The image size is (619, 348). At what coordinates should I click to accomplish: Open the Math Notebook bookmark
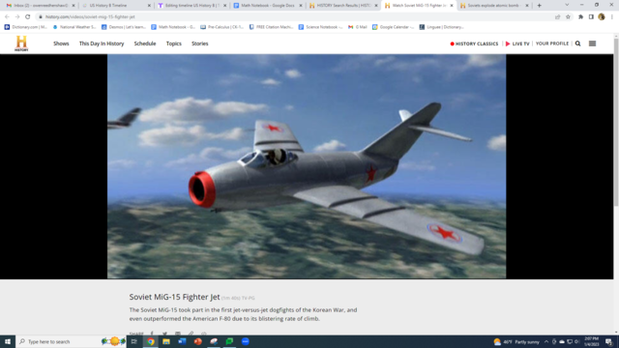[173, 27]
